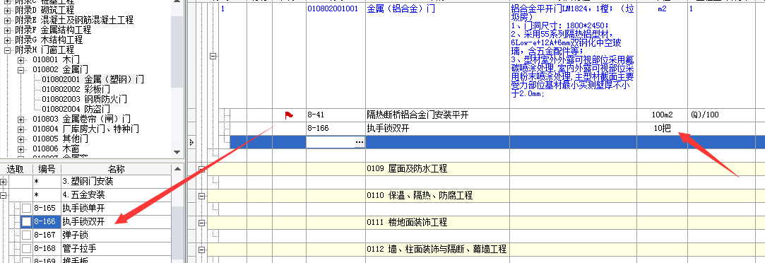
Task: Select row number 1 cell
Action: point(233,56)
